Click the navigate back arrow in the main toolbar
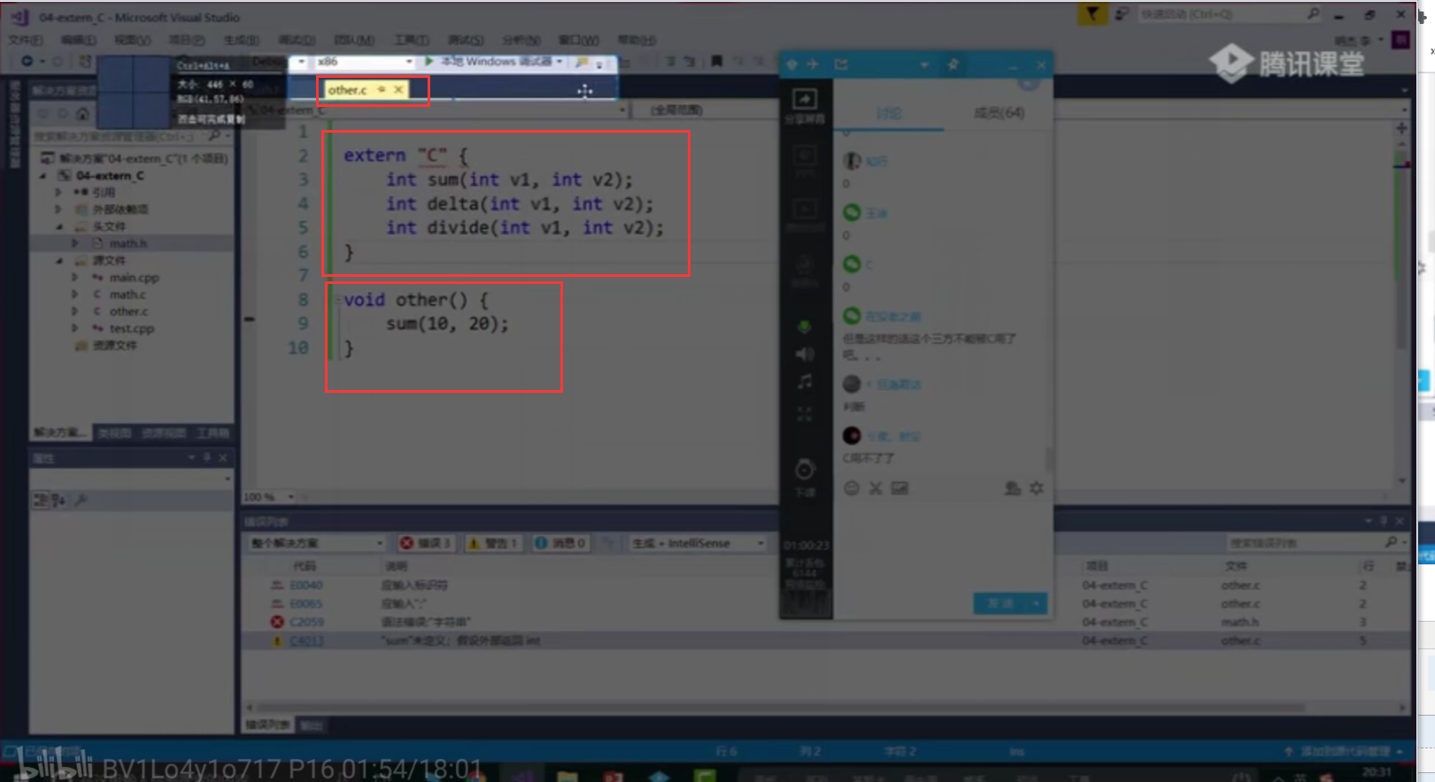The width and height of the screenshot is (1435, 782). pos(27,61)
